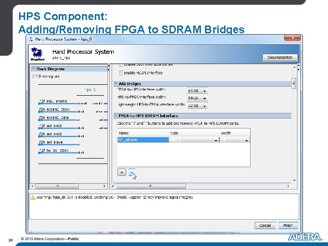Open the Type dropdown for f2h_sdram0
Screen dimensions: 328x246
click(x=194, y=140)
